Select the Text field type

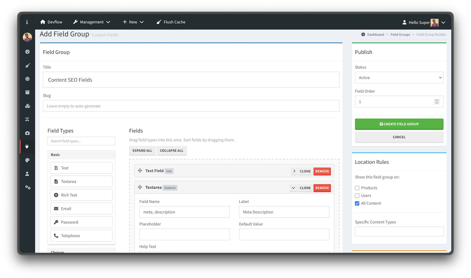click(x=81, y=168)
